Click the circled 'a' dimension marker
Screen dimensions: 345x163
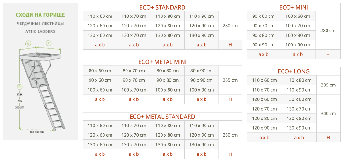[49, 44]
